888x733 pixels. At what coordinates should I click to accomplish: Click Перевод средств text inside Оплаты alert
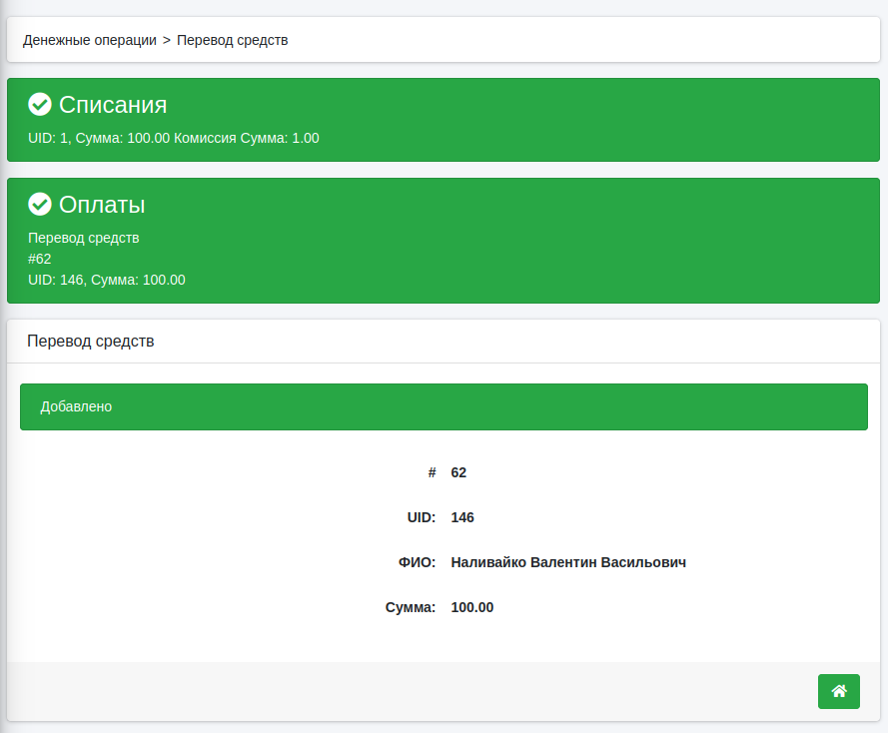coord(84,238)
